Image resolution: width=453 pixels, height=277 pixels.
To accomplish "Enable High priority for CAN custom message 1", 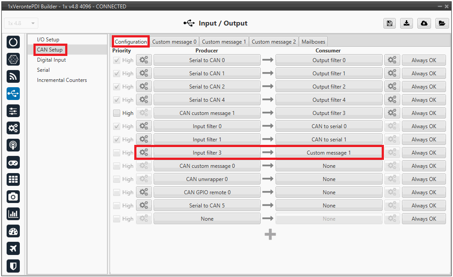I will (117, 113).
